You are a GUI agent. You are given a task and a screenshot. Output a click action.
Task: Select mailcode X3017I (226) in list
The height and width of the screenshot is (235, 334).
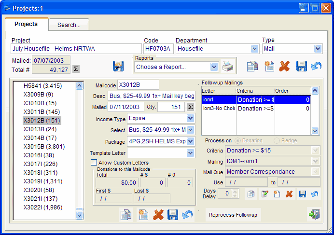pos(41,164)
